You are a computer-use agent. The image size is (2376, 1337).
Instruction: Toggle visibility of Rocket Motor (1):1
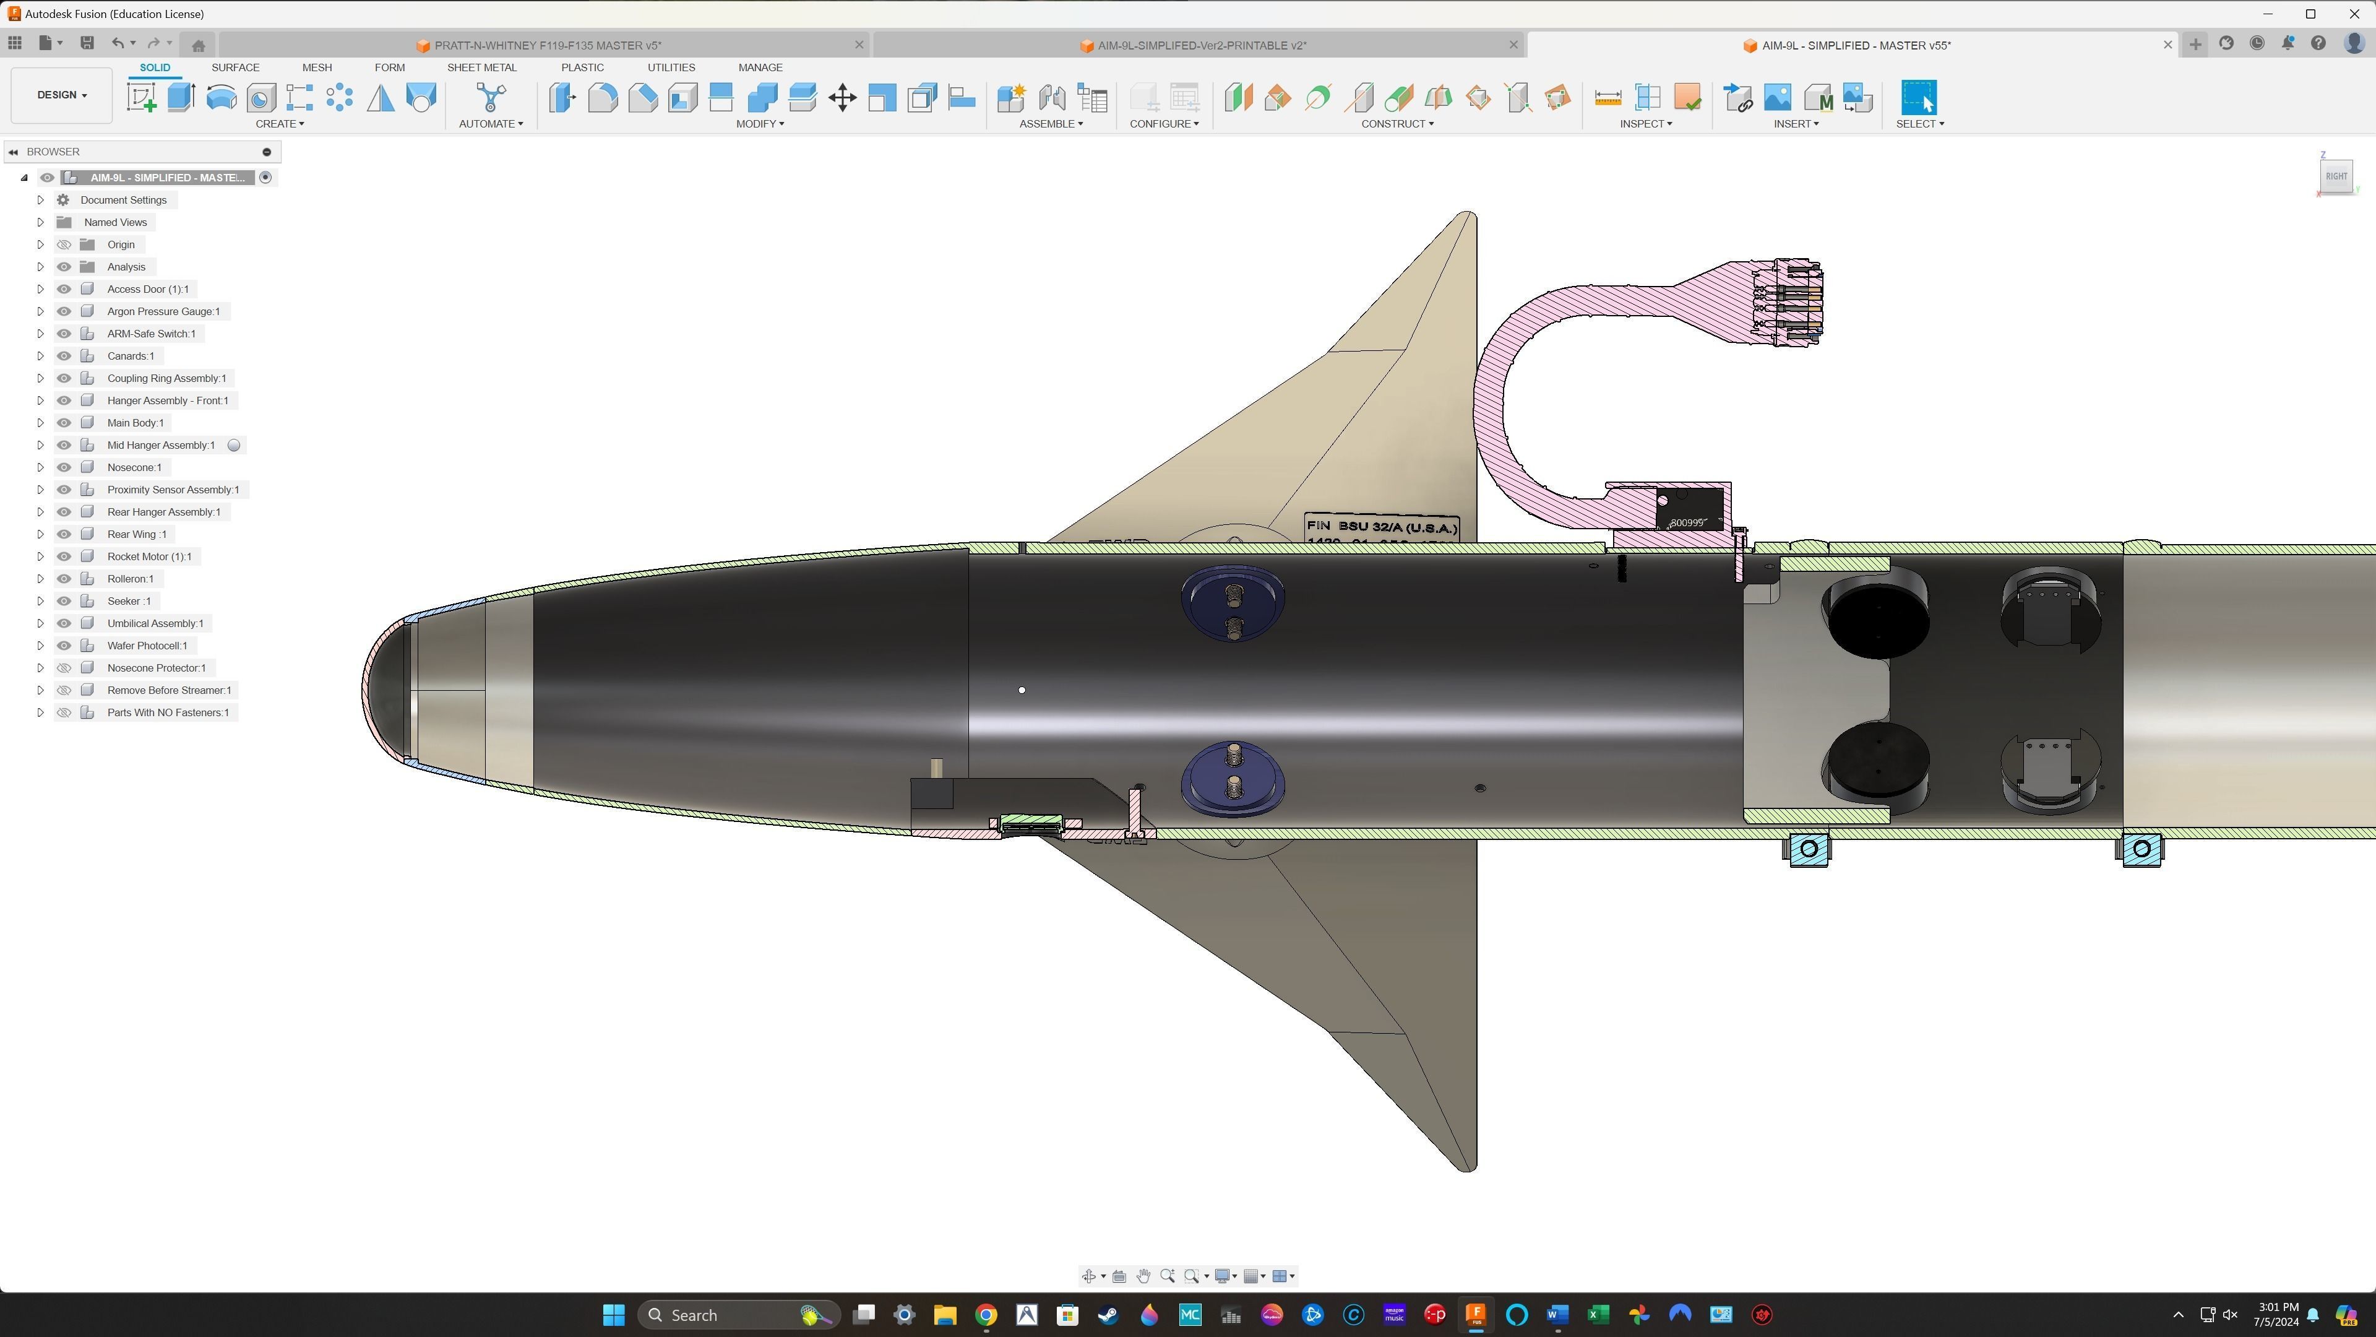pos(64,556)
